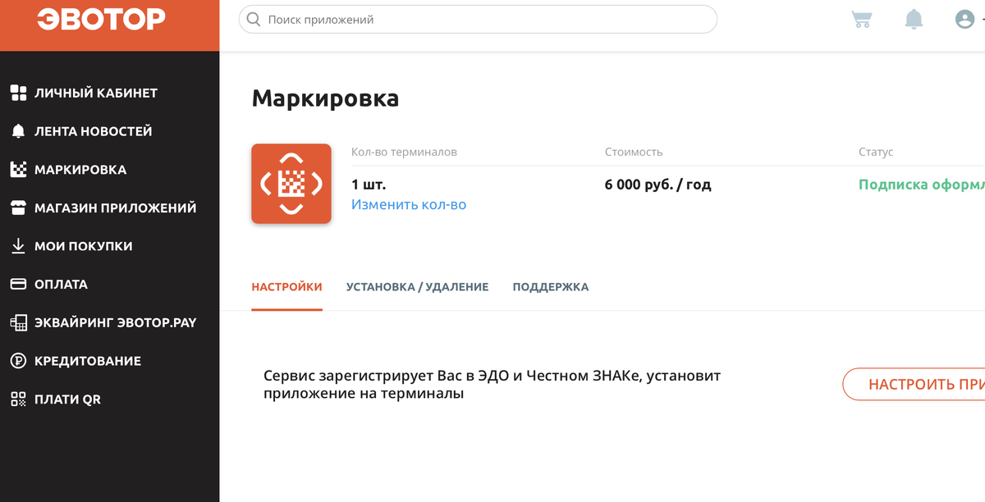Click the Изменить кол-во link

(x=409, y=204)
